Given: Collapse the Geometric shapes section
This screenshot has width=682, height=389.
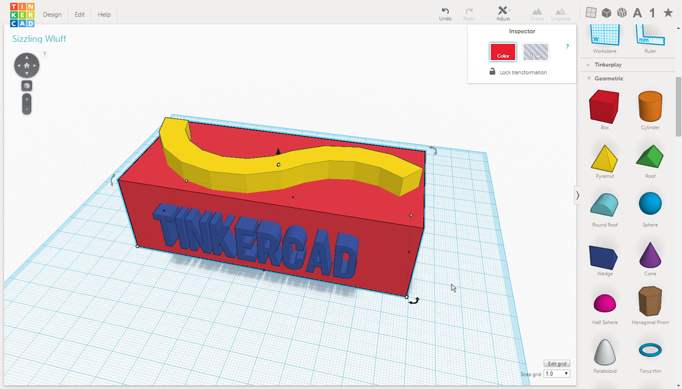Looking at the screenshot, I should pos(589,79).
